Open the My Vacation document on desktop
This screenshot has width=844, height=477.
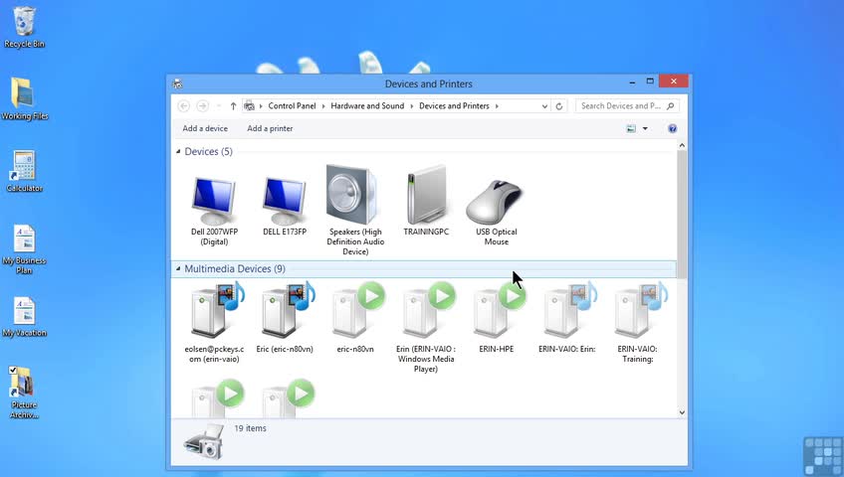click(24, 317)
